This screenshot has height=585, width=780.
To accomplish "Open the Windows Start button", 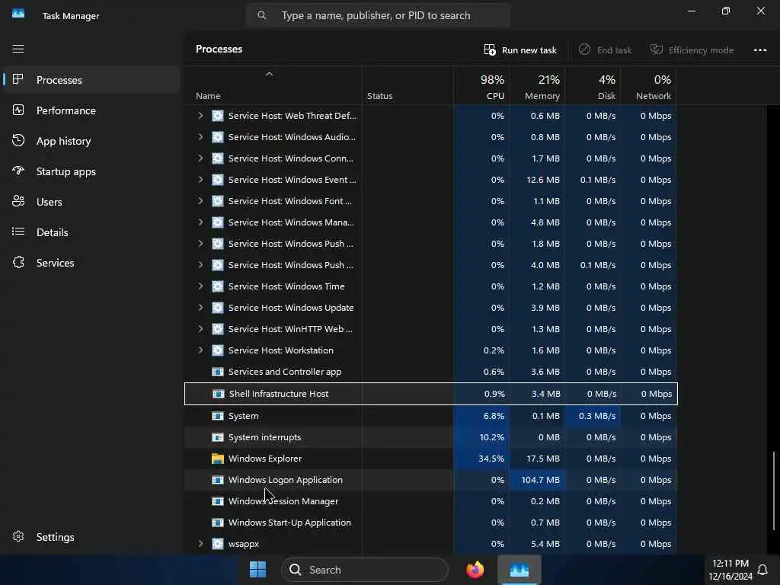I will 257,570.
